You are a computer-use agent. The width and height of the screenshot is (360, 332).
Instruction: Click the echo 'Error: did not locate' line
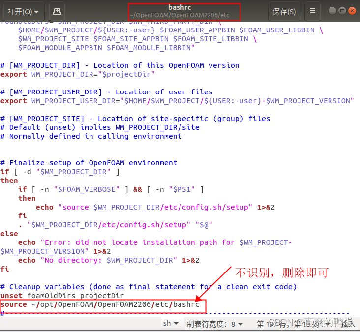point(146,247)
